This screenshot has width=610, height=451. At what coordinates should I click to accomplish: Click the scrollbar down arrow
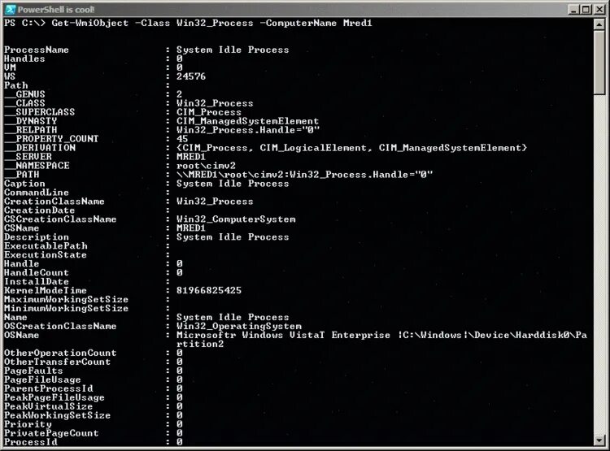click(x=599, y=440)
